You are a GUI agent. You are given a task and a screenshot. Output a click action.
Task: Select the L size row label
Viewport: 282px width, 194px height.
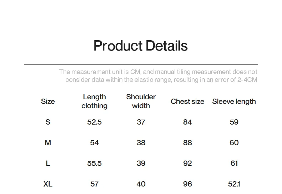[48, 163]
